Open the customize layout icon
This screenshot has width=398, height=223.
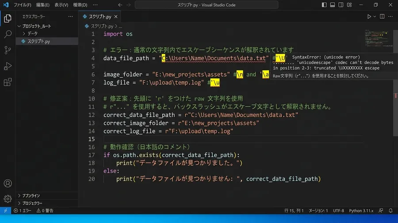[349, 5]
